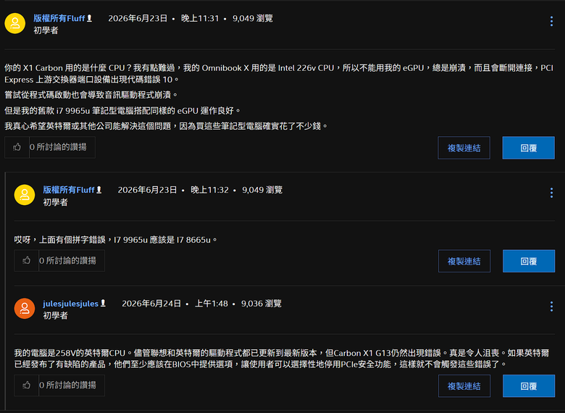
Task: Reply to julesjulesjules' Carbon X1 G13 post
Action: 529,386
